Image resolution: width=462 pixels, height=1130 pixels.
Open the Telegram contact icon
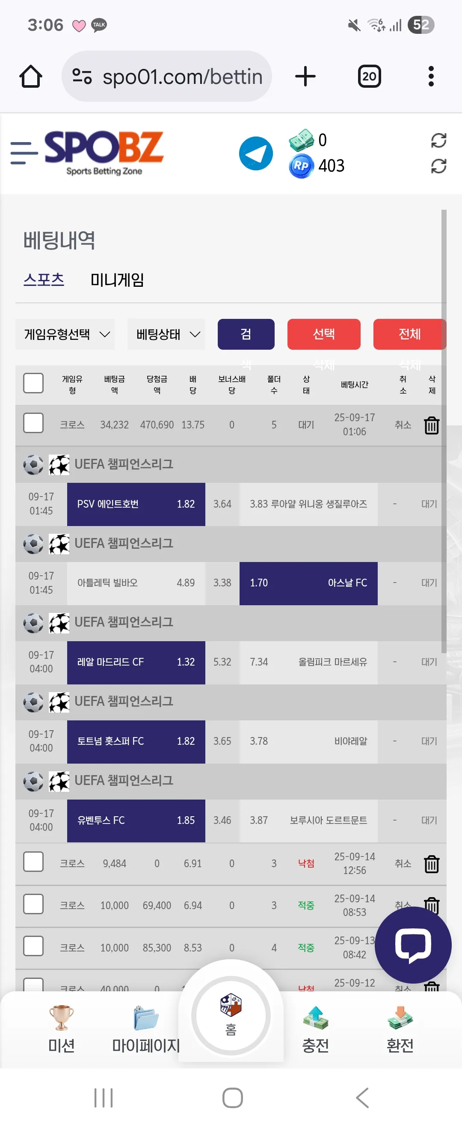point(256,153)
